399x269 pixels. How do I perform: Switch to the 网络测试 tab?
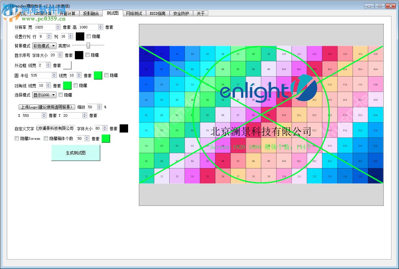point(134,13)
